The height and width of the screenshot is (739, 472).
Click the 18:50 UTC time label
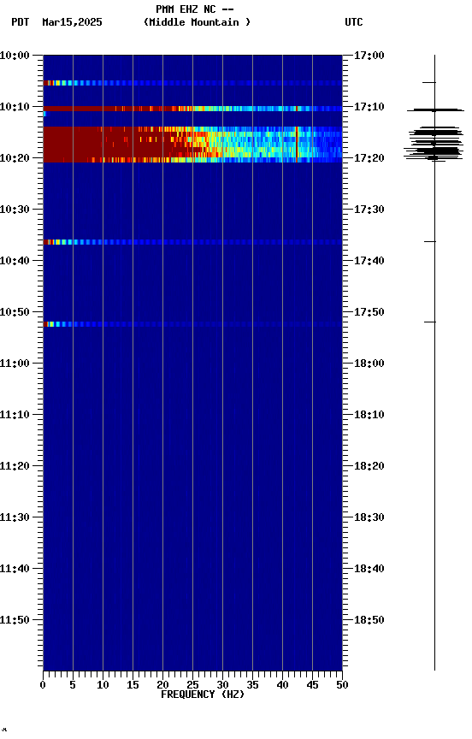click(369, 620)
